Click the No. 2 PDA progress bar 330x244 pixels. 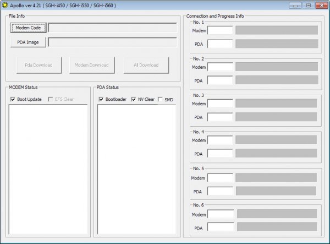click(277, 80)
